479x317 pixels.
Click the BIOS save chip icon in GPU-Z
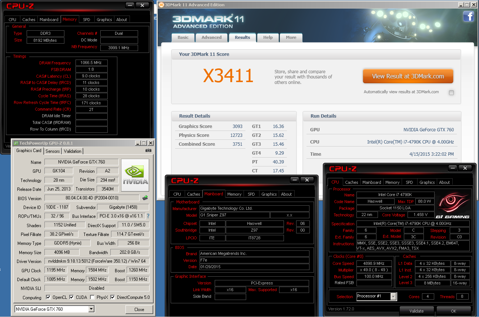point(145,198)
